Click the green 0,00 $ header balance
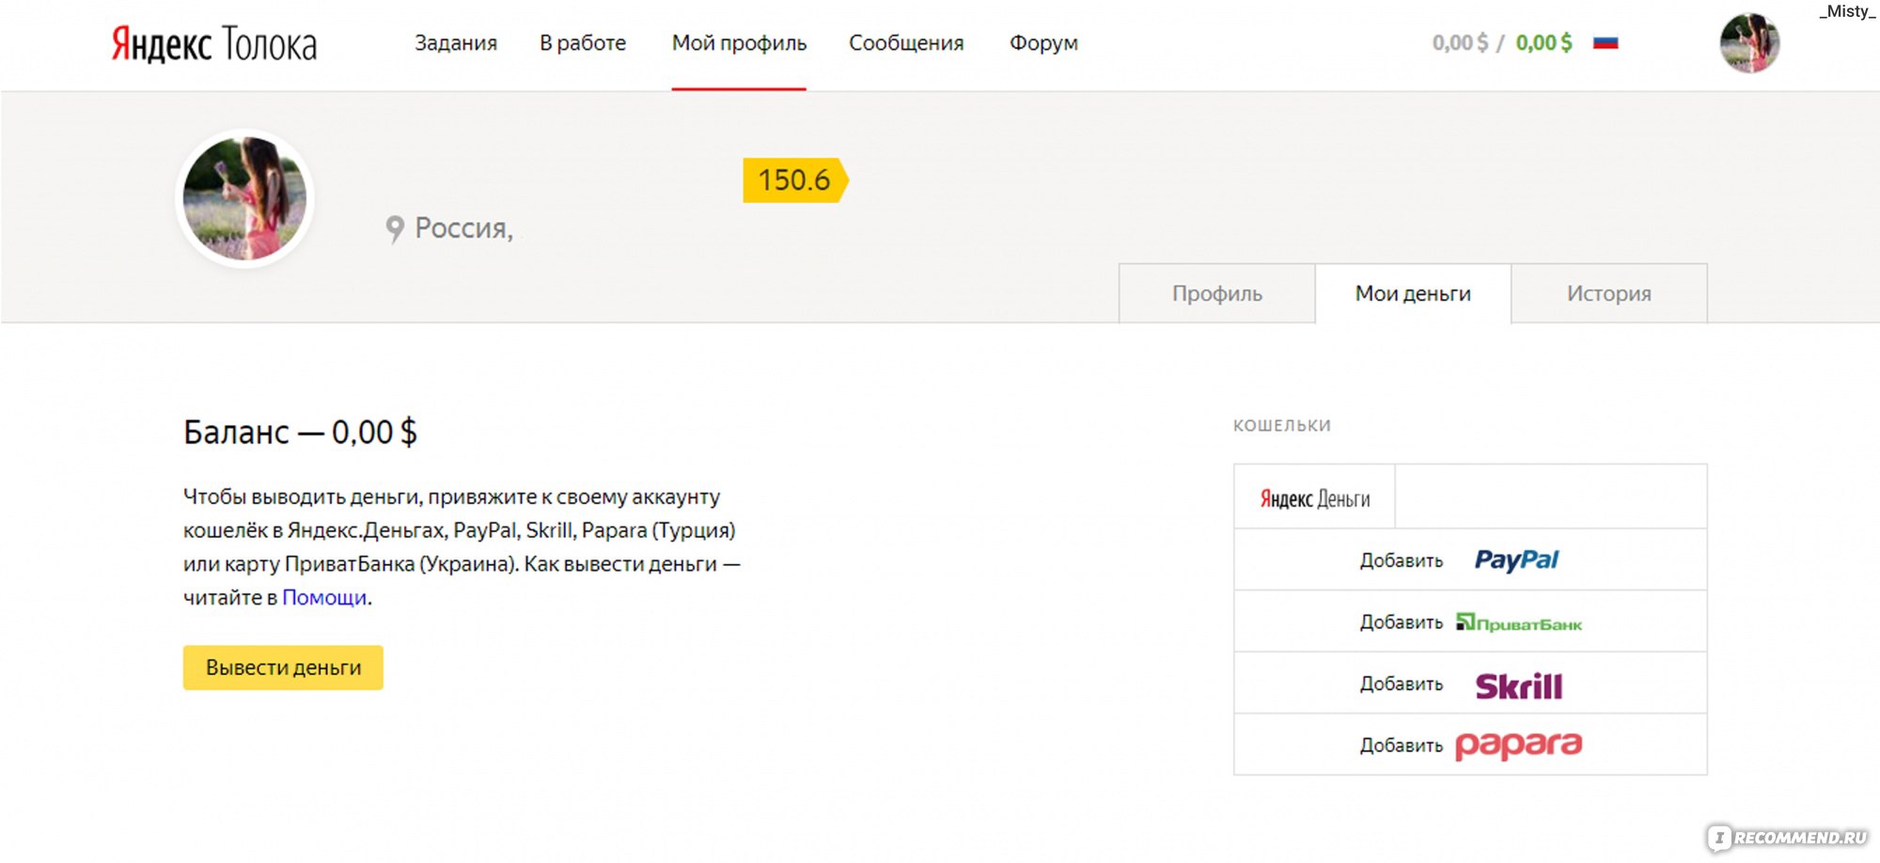Viewport: 1880px width, 863px height. coord(1543,42)
